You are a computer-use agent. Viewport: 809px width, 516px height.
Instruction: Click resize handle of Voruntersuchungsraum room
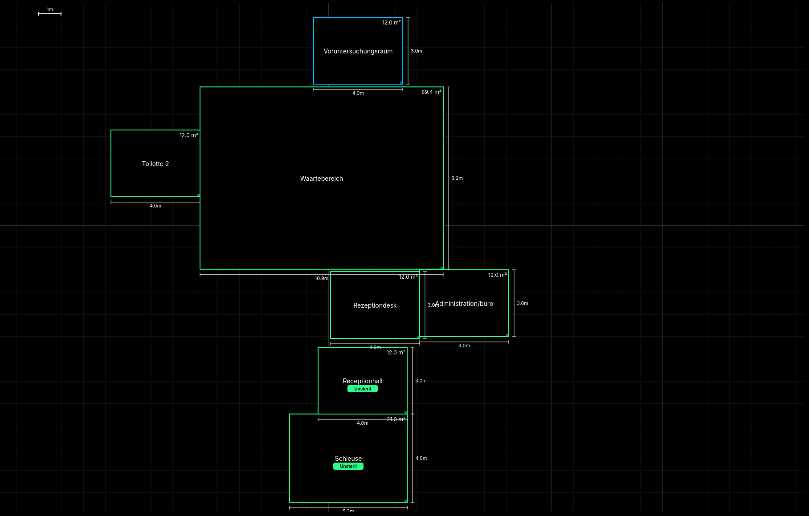pyautogui.click(x=401, y=83)
